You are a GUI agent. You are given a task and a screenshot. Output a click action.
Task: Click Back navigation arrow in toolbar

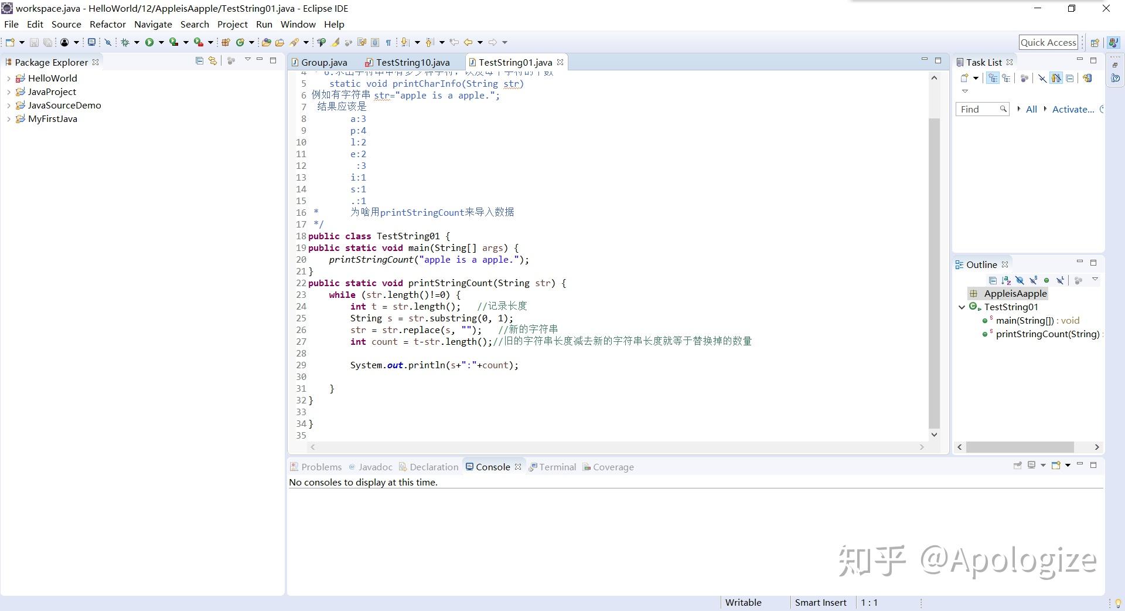coord(468,42)
